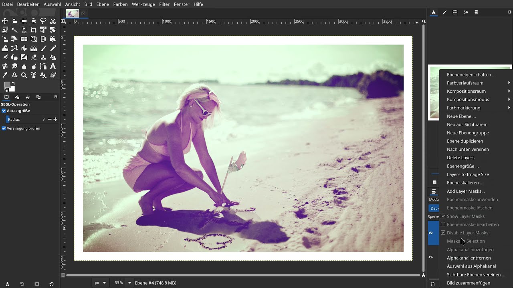Expand the Kompositionsraum submenu

pos(476,91)
